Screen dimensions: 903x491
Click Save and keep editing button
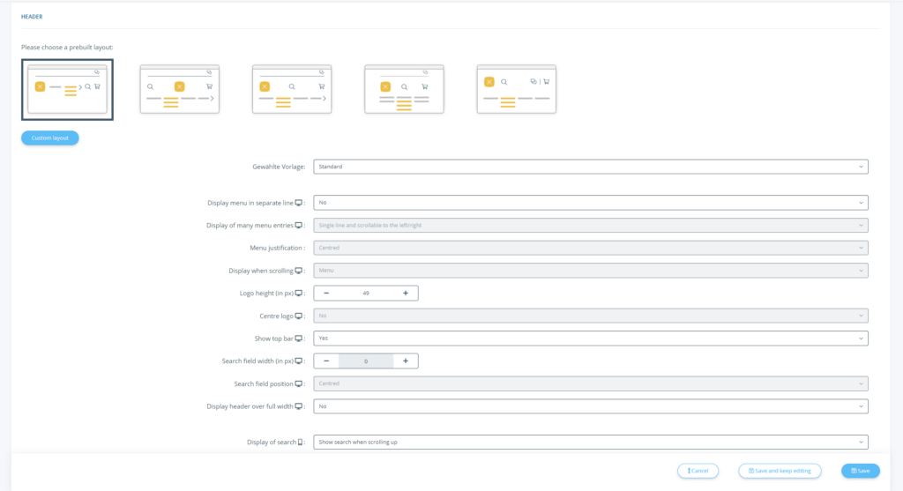780,471
